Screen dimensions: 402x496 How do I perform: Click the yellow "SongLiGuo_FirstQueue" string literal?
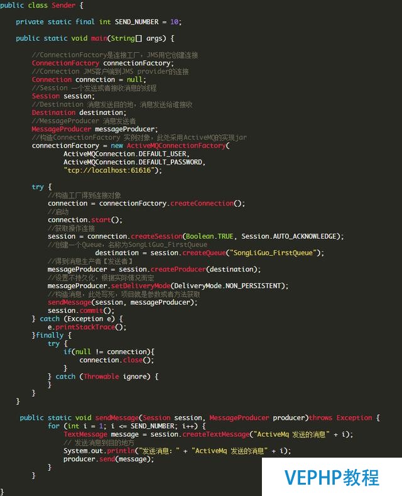pyautogui.click(x=273, y=253)
